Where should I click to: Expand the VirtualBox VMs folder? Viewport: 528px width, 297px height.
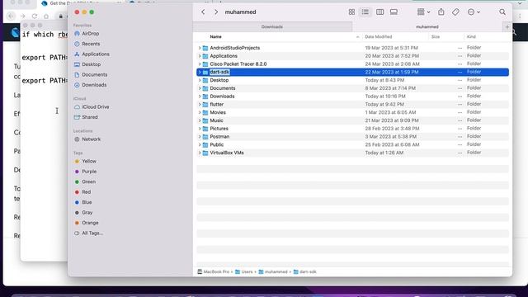tap(200, 153)
